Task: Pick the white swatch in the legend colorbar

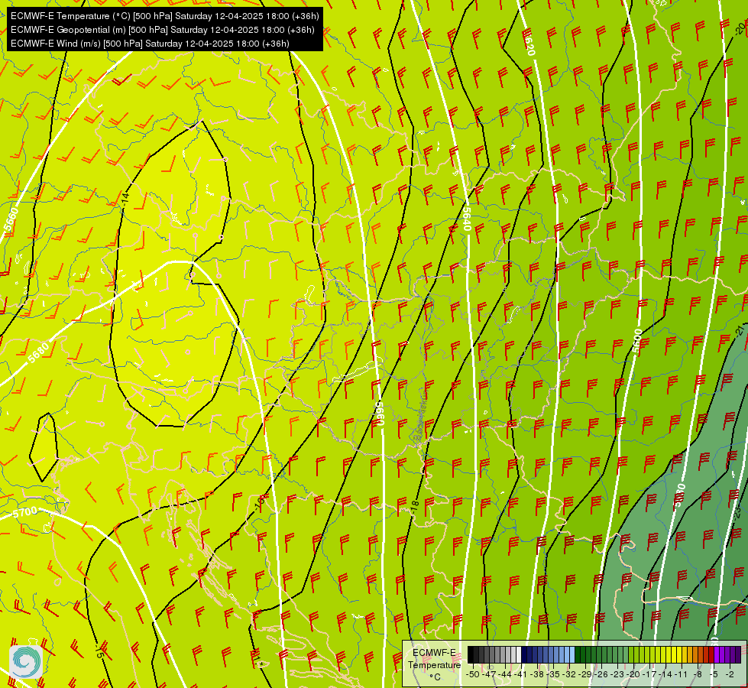Action: tap(519, 654)
